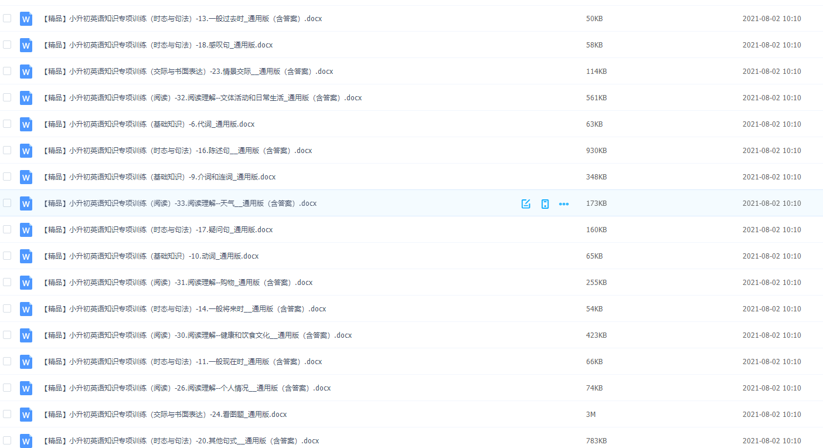This screenshot has height=448, width=823.
Task: Open the rename icon for file 33 天气 reading
Action: coord(525,203)
